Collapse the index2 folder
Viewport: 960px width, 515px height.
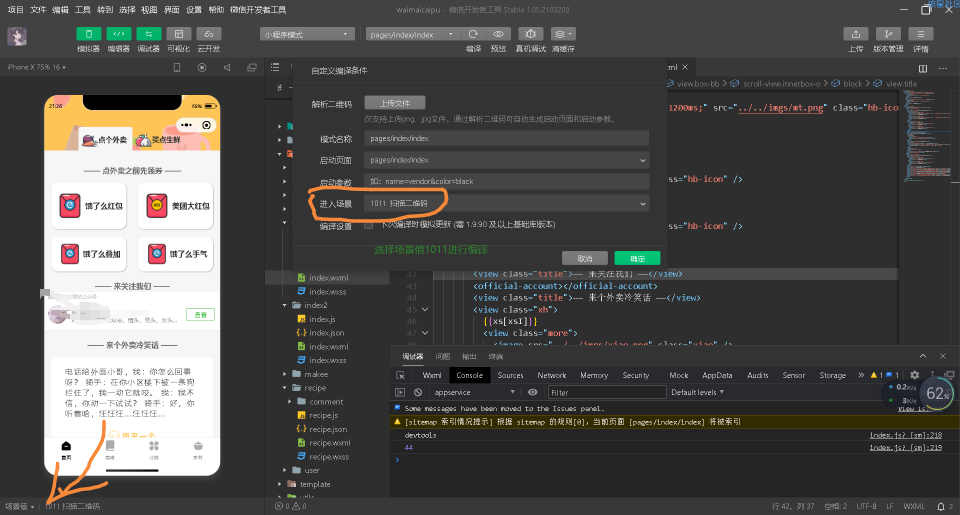click(284, 305)
